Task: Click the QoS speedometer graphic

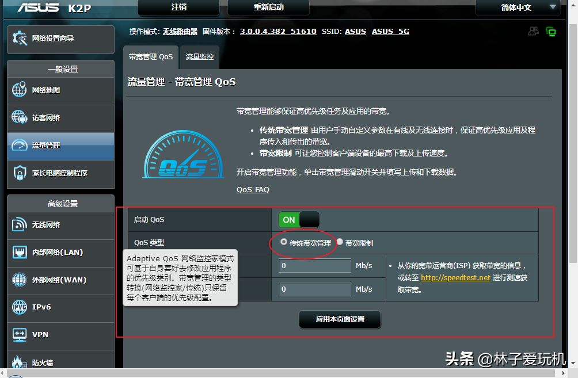Action: (183, 155)
